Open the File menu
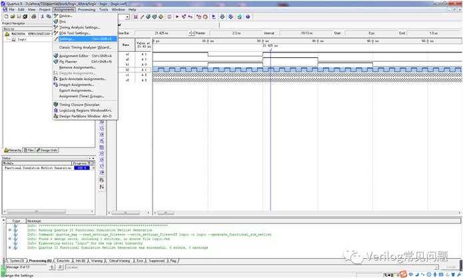 point(11,9)
